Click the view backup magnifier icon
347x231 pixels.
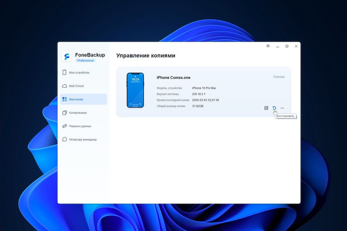[266, 108]
